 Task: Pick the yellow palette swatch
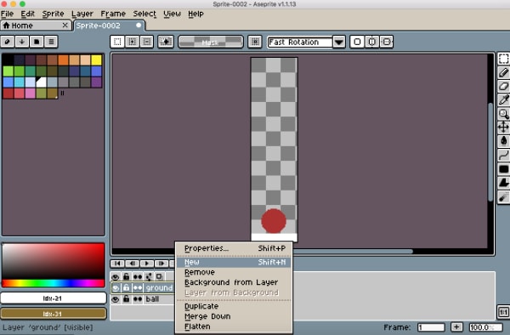(97, 60)
